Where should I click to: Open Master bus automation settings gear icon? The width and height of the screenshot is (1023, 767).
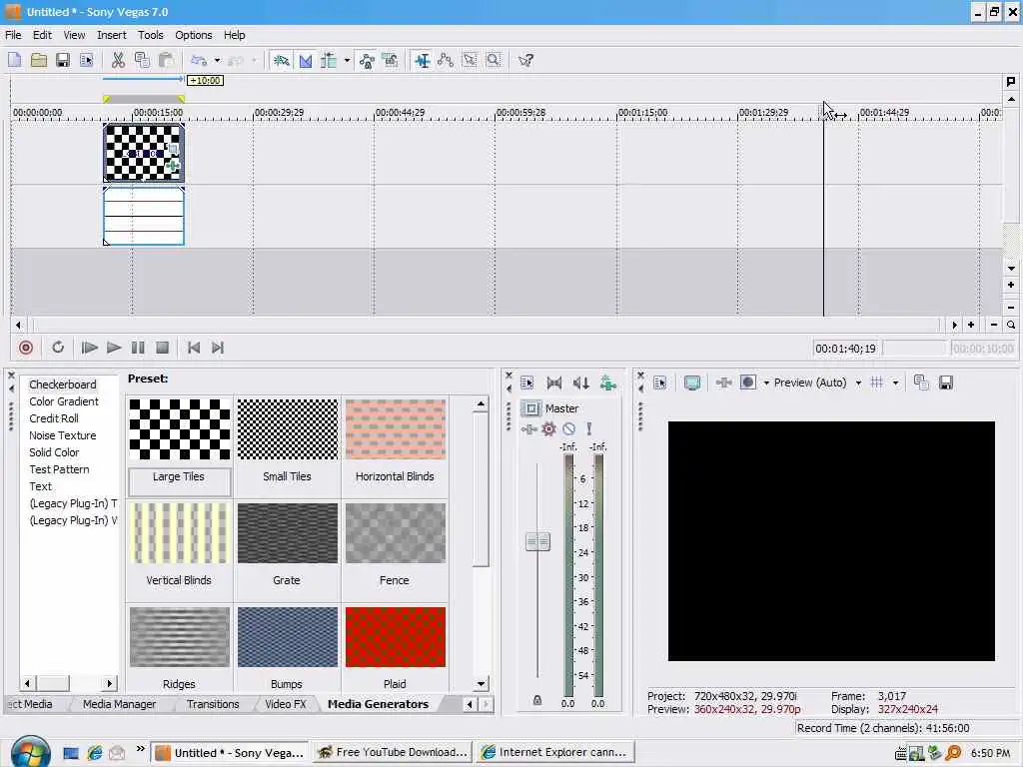click(548, 428)
